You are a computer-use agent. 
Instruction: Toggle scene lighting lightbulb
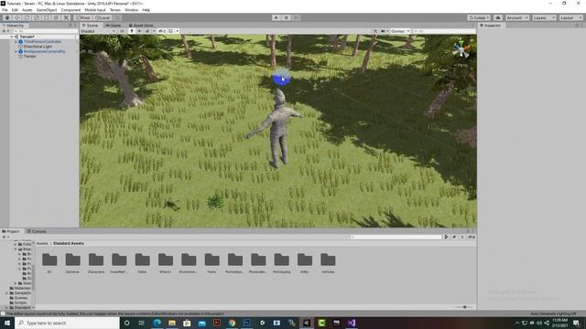point(132,31)
